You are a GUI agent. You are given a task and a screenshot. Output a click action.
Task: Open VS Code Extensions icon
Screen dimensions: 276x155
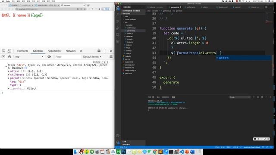click(118, 42)
